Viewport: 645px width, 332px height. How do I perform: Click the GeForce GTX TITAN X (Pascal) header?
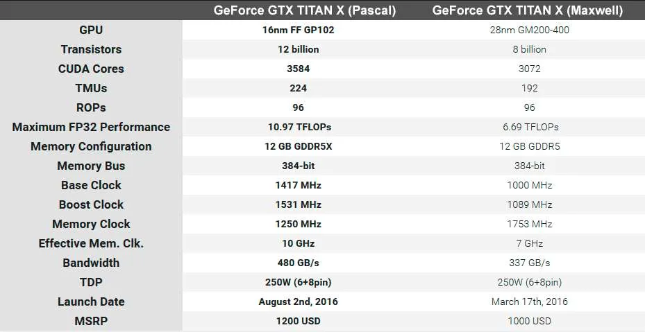pyautogui.click(x=304, y=10)
